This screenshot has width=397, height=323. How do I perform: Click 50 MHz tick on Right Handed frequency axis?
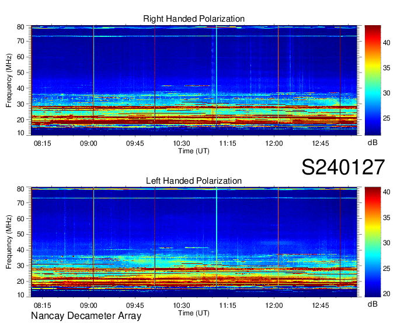coord(20,73)
